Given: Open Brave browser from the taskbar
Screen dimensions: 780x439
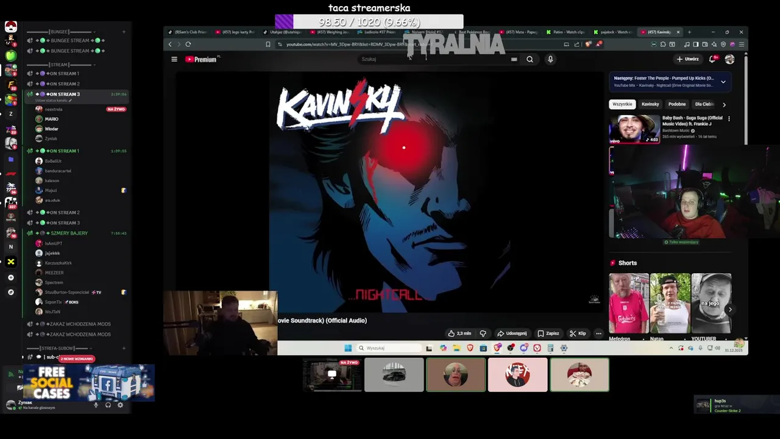Looking at the screenshot, I should (470, 348).
